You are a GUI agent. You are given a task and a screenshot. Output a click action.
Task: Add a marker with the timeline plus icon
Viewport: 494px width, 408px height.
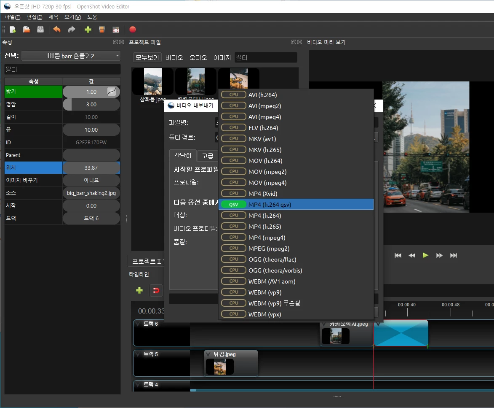point(139,290)
